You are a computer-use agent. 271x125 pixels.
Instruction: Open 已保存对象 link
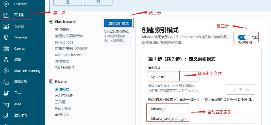point(64,96)
